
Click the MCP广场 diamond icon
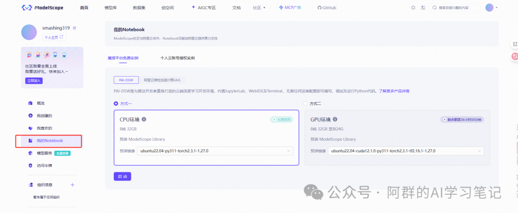point(281,8)
